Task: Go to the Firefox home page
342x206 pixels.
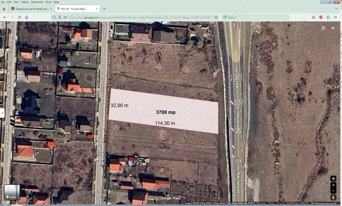Action: point(27,17)
